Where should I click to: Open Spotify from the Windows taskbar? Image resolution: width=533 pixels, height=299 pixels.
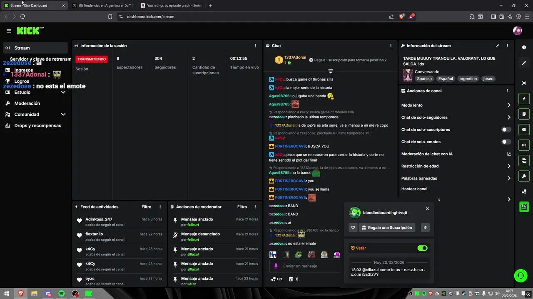point(62,294)
